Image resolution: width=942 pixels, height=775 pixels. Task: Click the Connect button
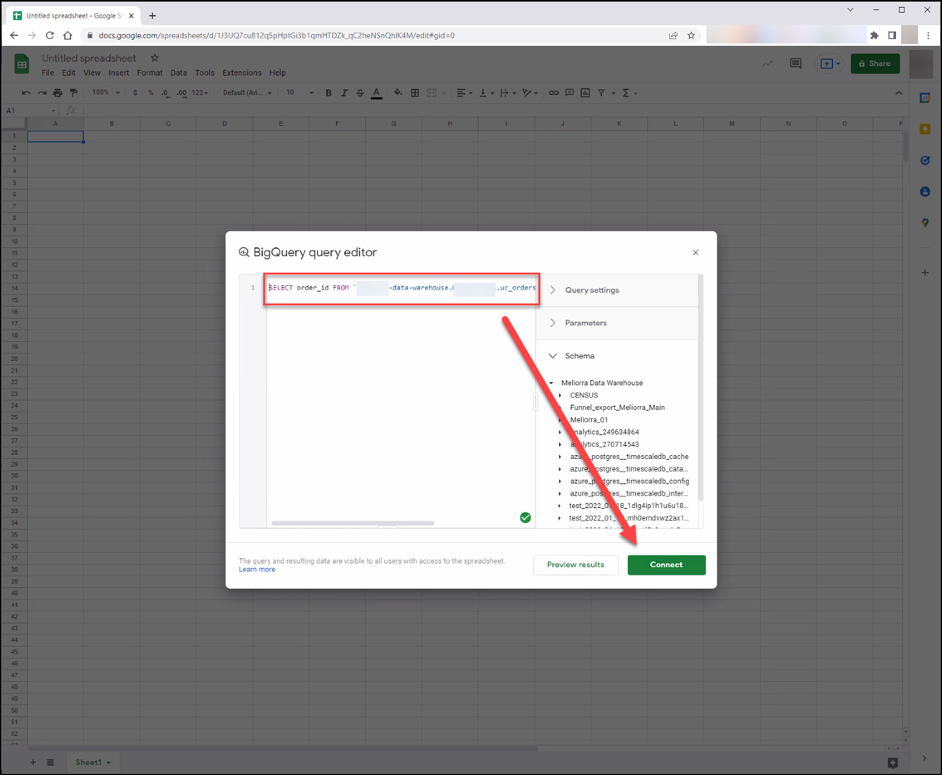click(666, 565)
